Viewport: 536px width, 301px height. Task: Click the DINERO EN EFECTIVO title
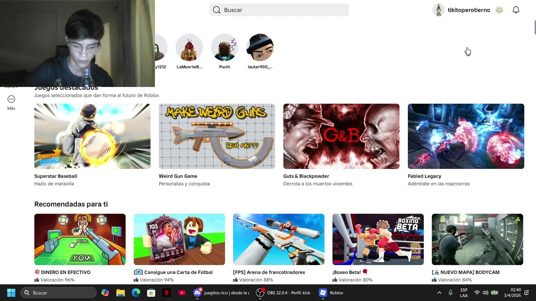62,272
